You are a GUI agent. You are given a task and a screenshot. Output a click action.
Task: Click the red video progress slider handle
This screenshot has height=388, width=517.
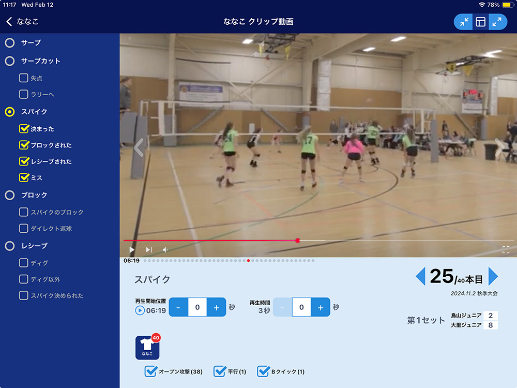point(297,240)
